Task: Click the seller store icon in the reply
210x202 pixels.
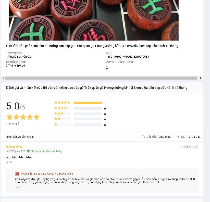Action: click(x=17, y=174)
